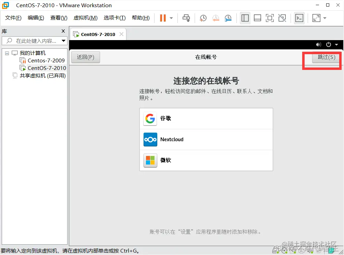344x255 pixels.
Task: Open the 选项卡(T) menu
Action: tap(114, 18)
